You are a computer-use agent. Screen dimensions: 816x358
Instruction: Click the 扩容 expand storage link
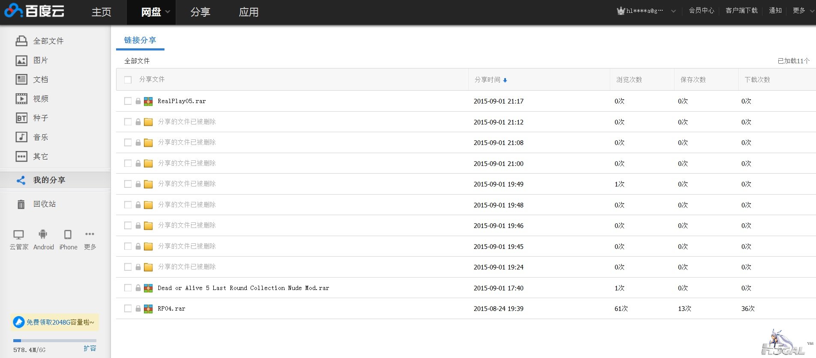click(x=90, y=348)
